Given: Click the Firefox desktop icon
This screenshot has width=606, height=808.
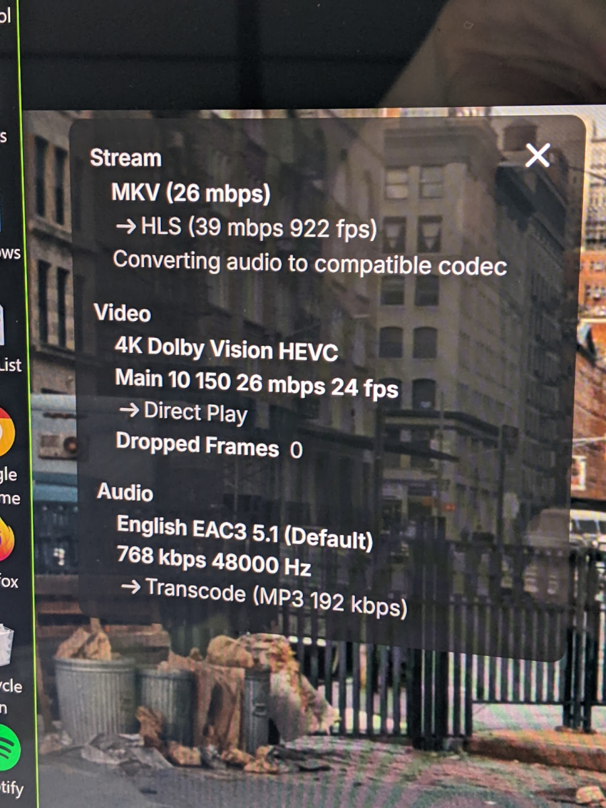Looking at the screenshot, I should coord(6,539).
